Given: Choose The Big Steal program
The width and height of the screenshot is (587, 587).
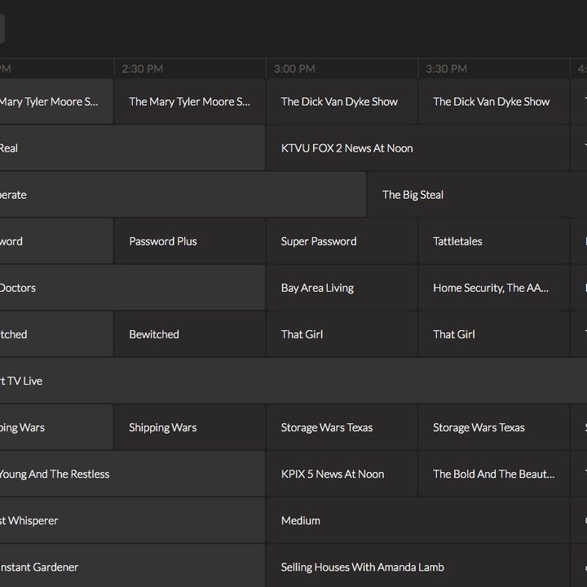Looking at the screenshot, I should click(x=477, y=194).
